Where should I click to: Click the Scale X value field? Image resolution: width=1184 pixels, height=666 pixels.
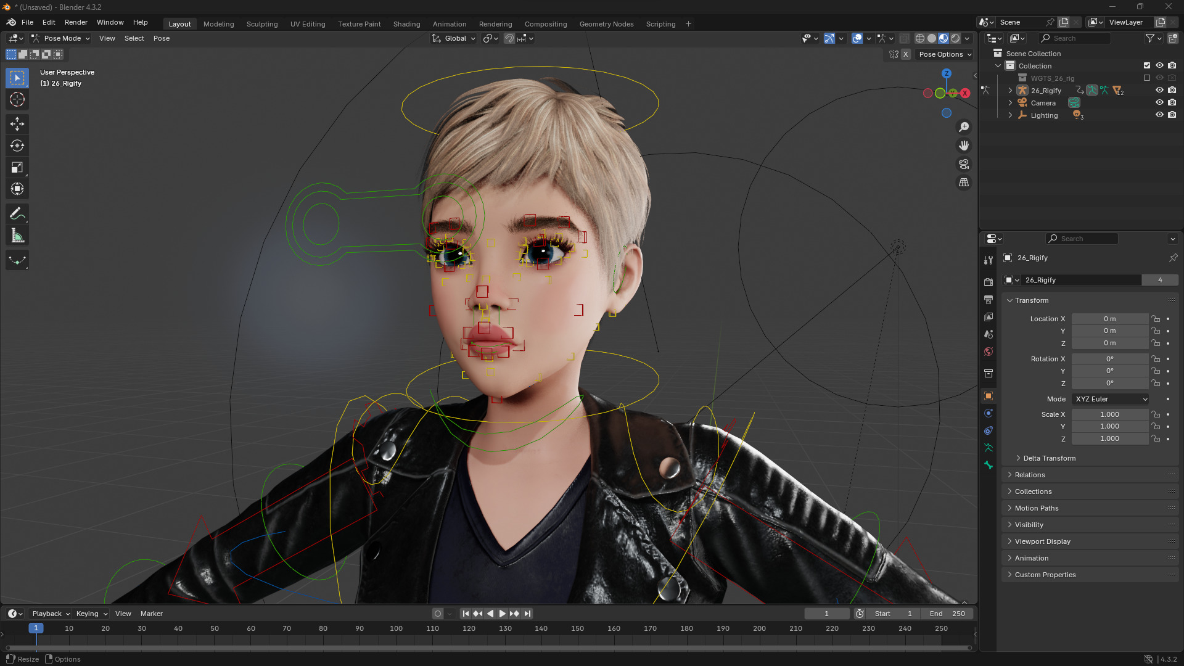pos(1109,414)
